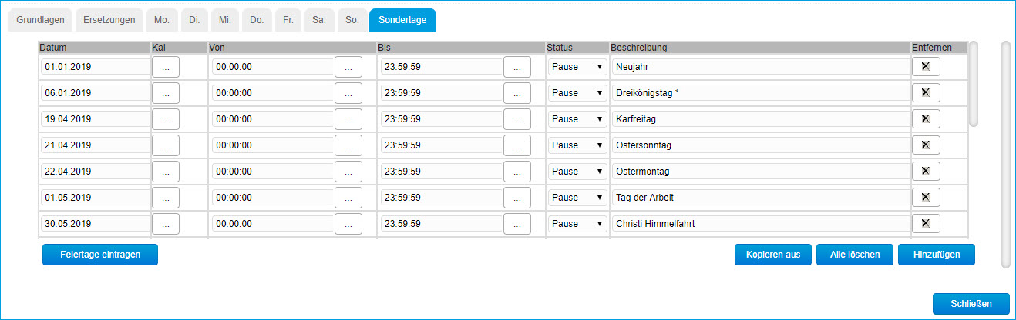Switch to the Grundlagen tab
The image size is (1016, 320).
(x=41, y=20)
